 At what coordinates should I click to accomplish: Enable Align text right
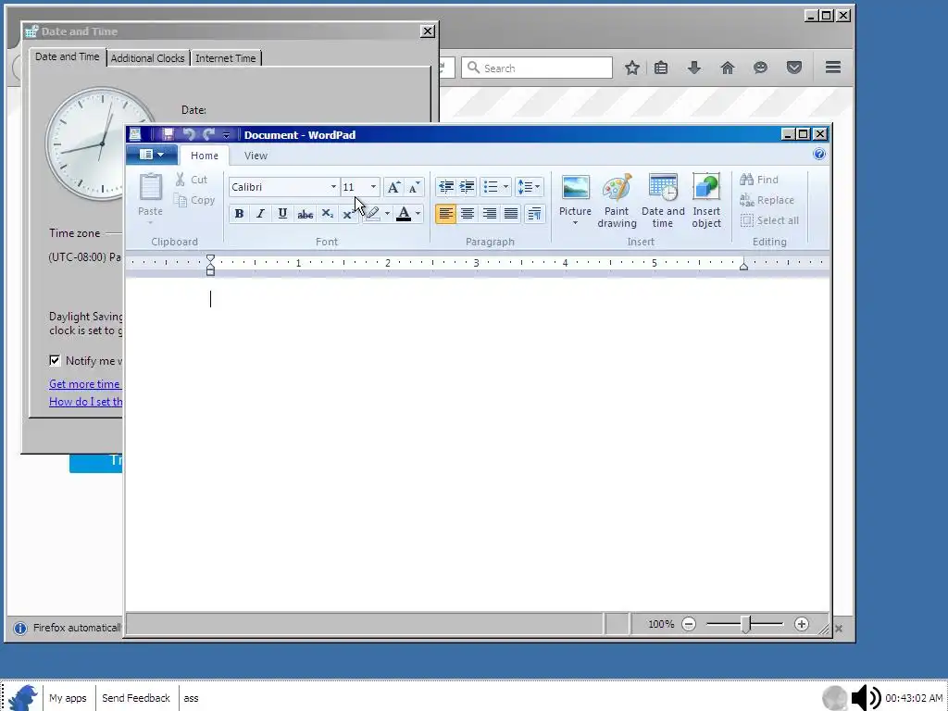pos(489,214)
